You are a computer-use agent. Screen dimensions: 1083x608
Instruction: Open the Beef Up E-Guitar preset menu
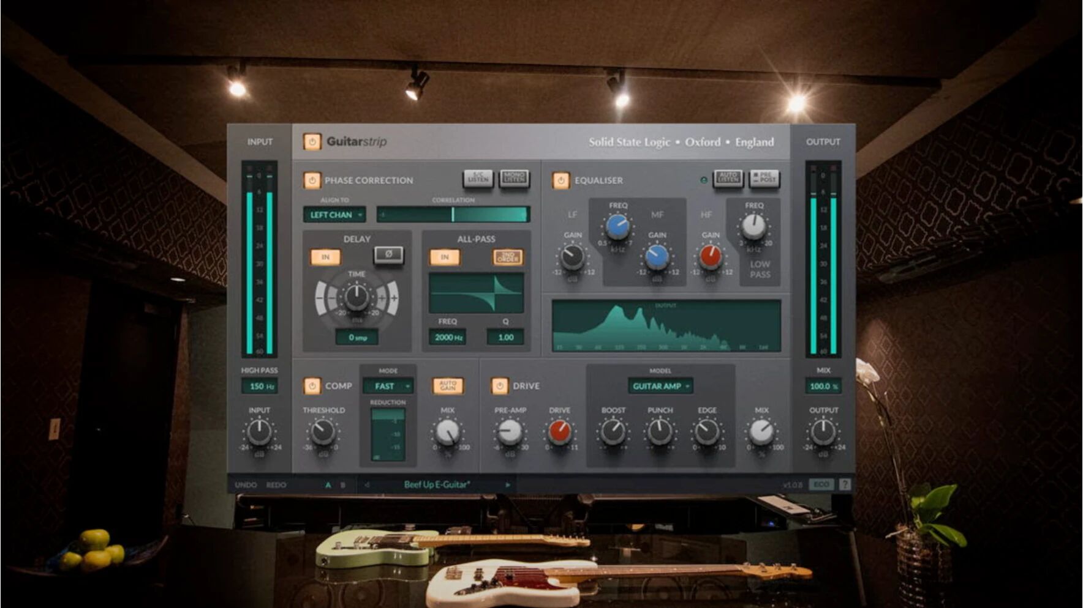[x=437, y=484]
